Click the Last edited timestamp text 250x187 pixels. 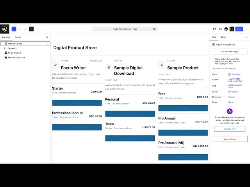[224, 69]
